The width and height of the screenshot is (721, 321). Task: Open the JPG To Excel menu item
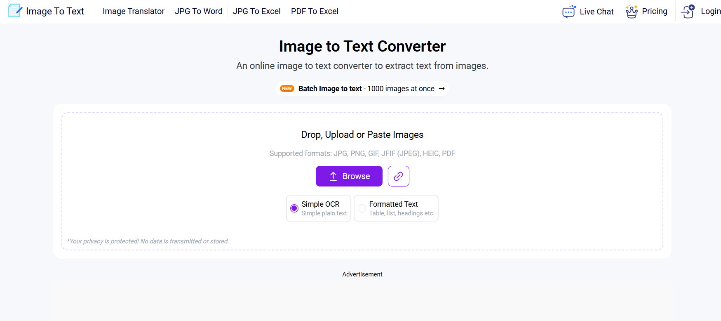[257, 11]
